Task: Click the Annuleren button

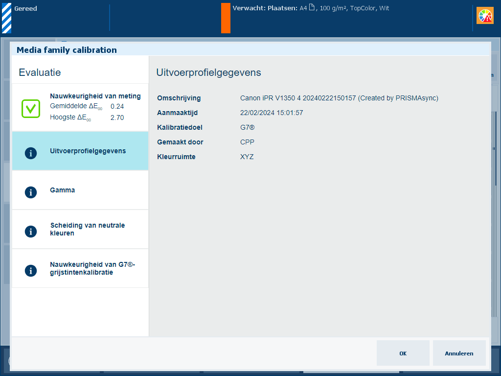Action: [459, 353]
